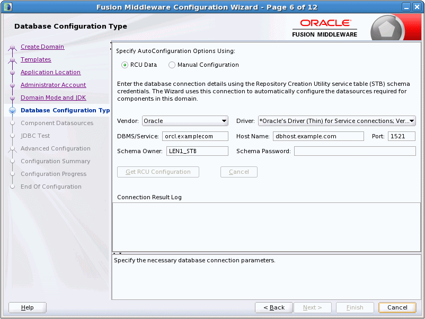Open the Help button
The width and height of the screenshot is (425, 319).
coord(28,307)
